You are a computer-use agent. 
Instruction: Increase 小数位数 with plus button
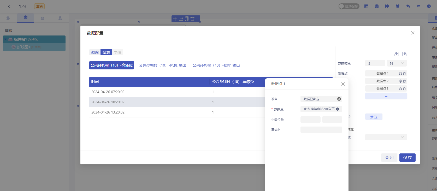[337, 120]
